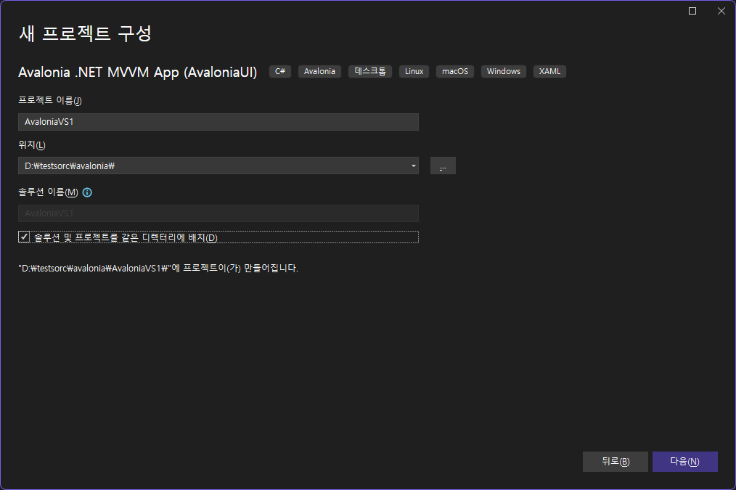Screen dimensions: 736x490
Task: Click the project name field AvaloniaVS1
Action: 218,122
